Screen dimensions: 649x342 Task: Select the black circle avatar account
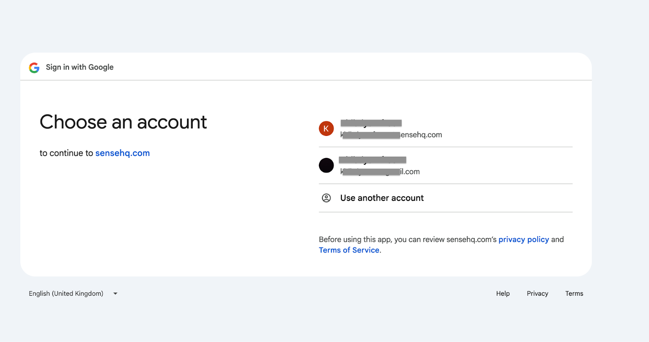click(326, 166)
